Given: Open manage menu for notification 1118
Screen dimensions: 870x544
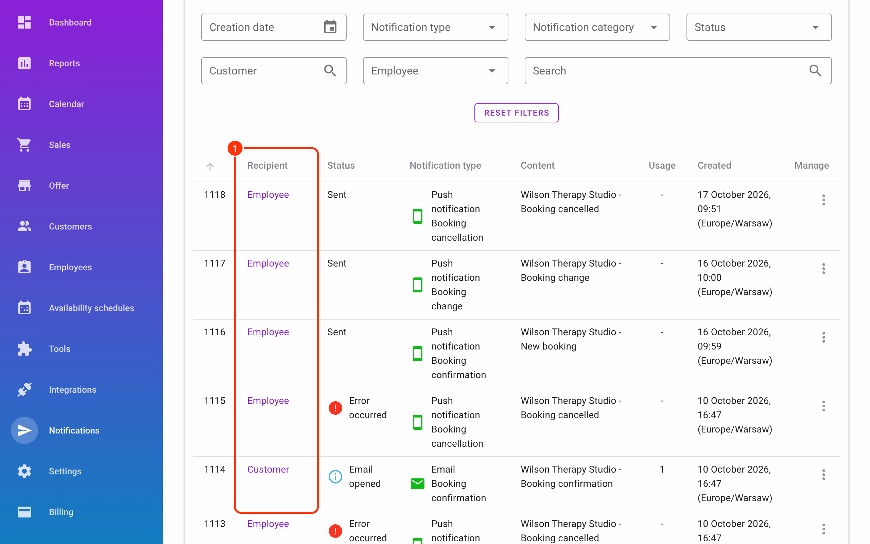Looking at the screenshot, I should tap(823, 200).
